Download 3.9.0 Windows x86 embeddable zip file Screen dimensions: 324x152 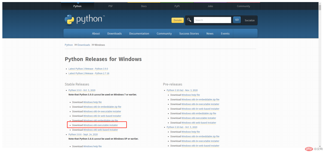point(100,120)
